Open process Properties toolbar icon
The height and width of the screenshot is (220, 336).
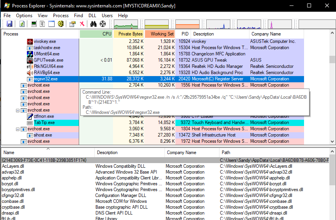[x=73, y=24]
